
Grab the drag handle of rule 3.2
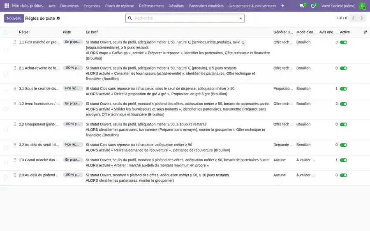click(15, 145)
